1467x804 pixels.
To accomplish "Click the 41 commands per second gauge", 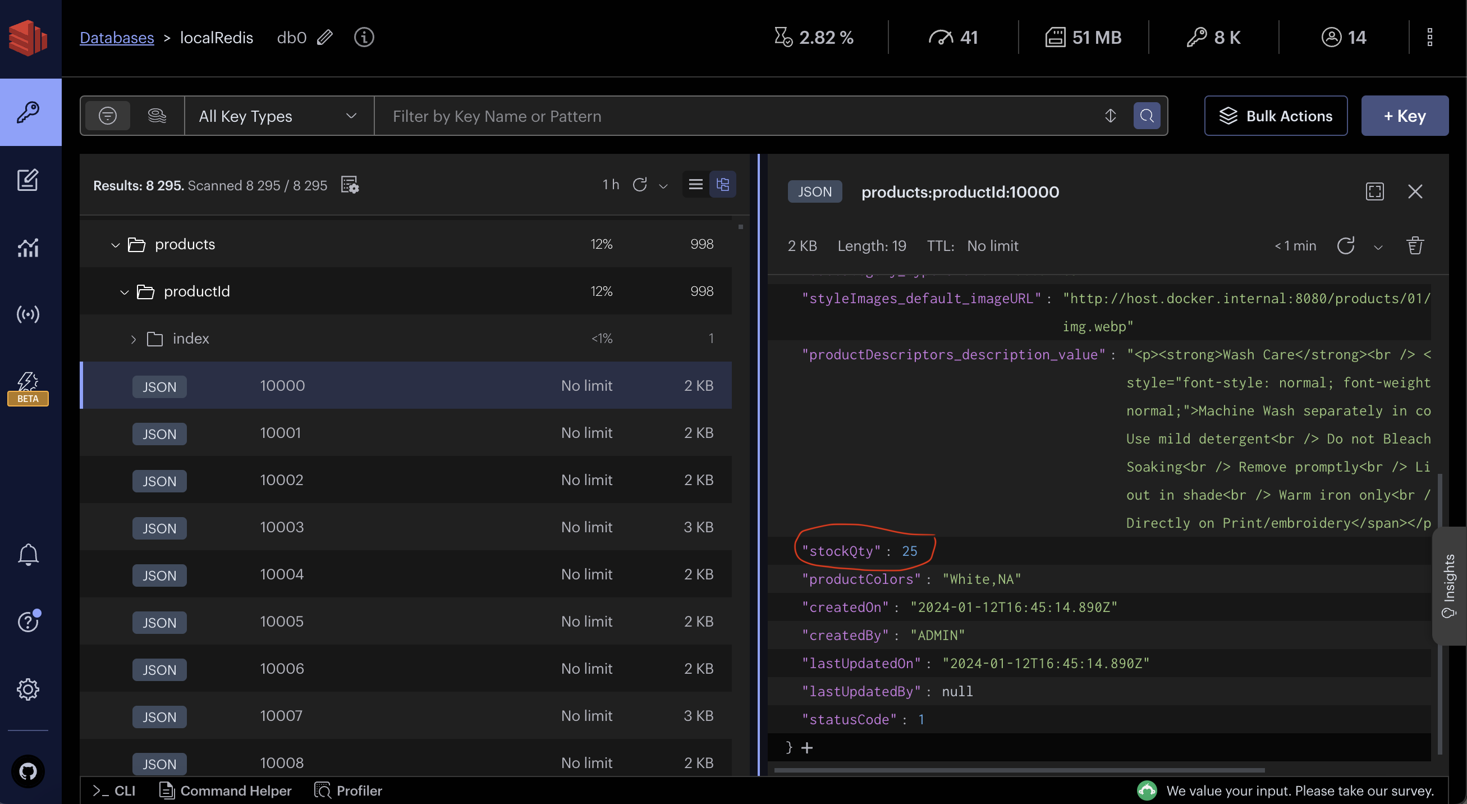I will pyautogui.click(x=953, y=38).
